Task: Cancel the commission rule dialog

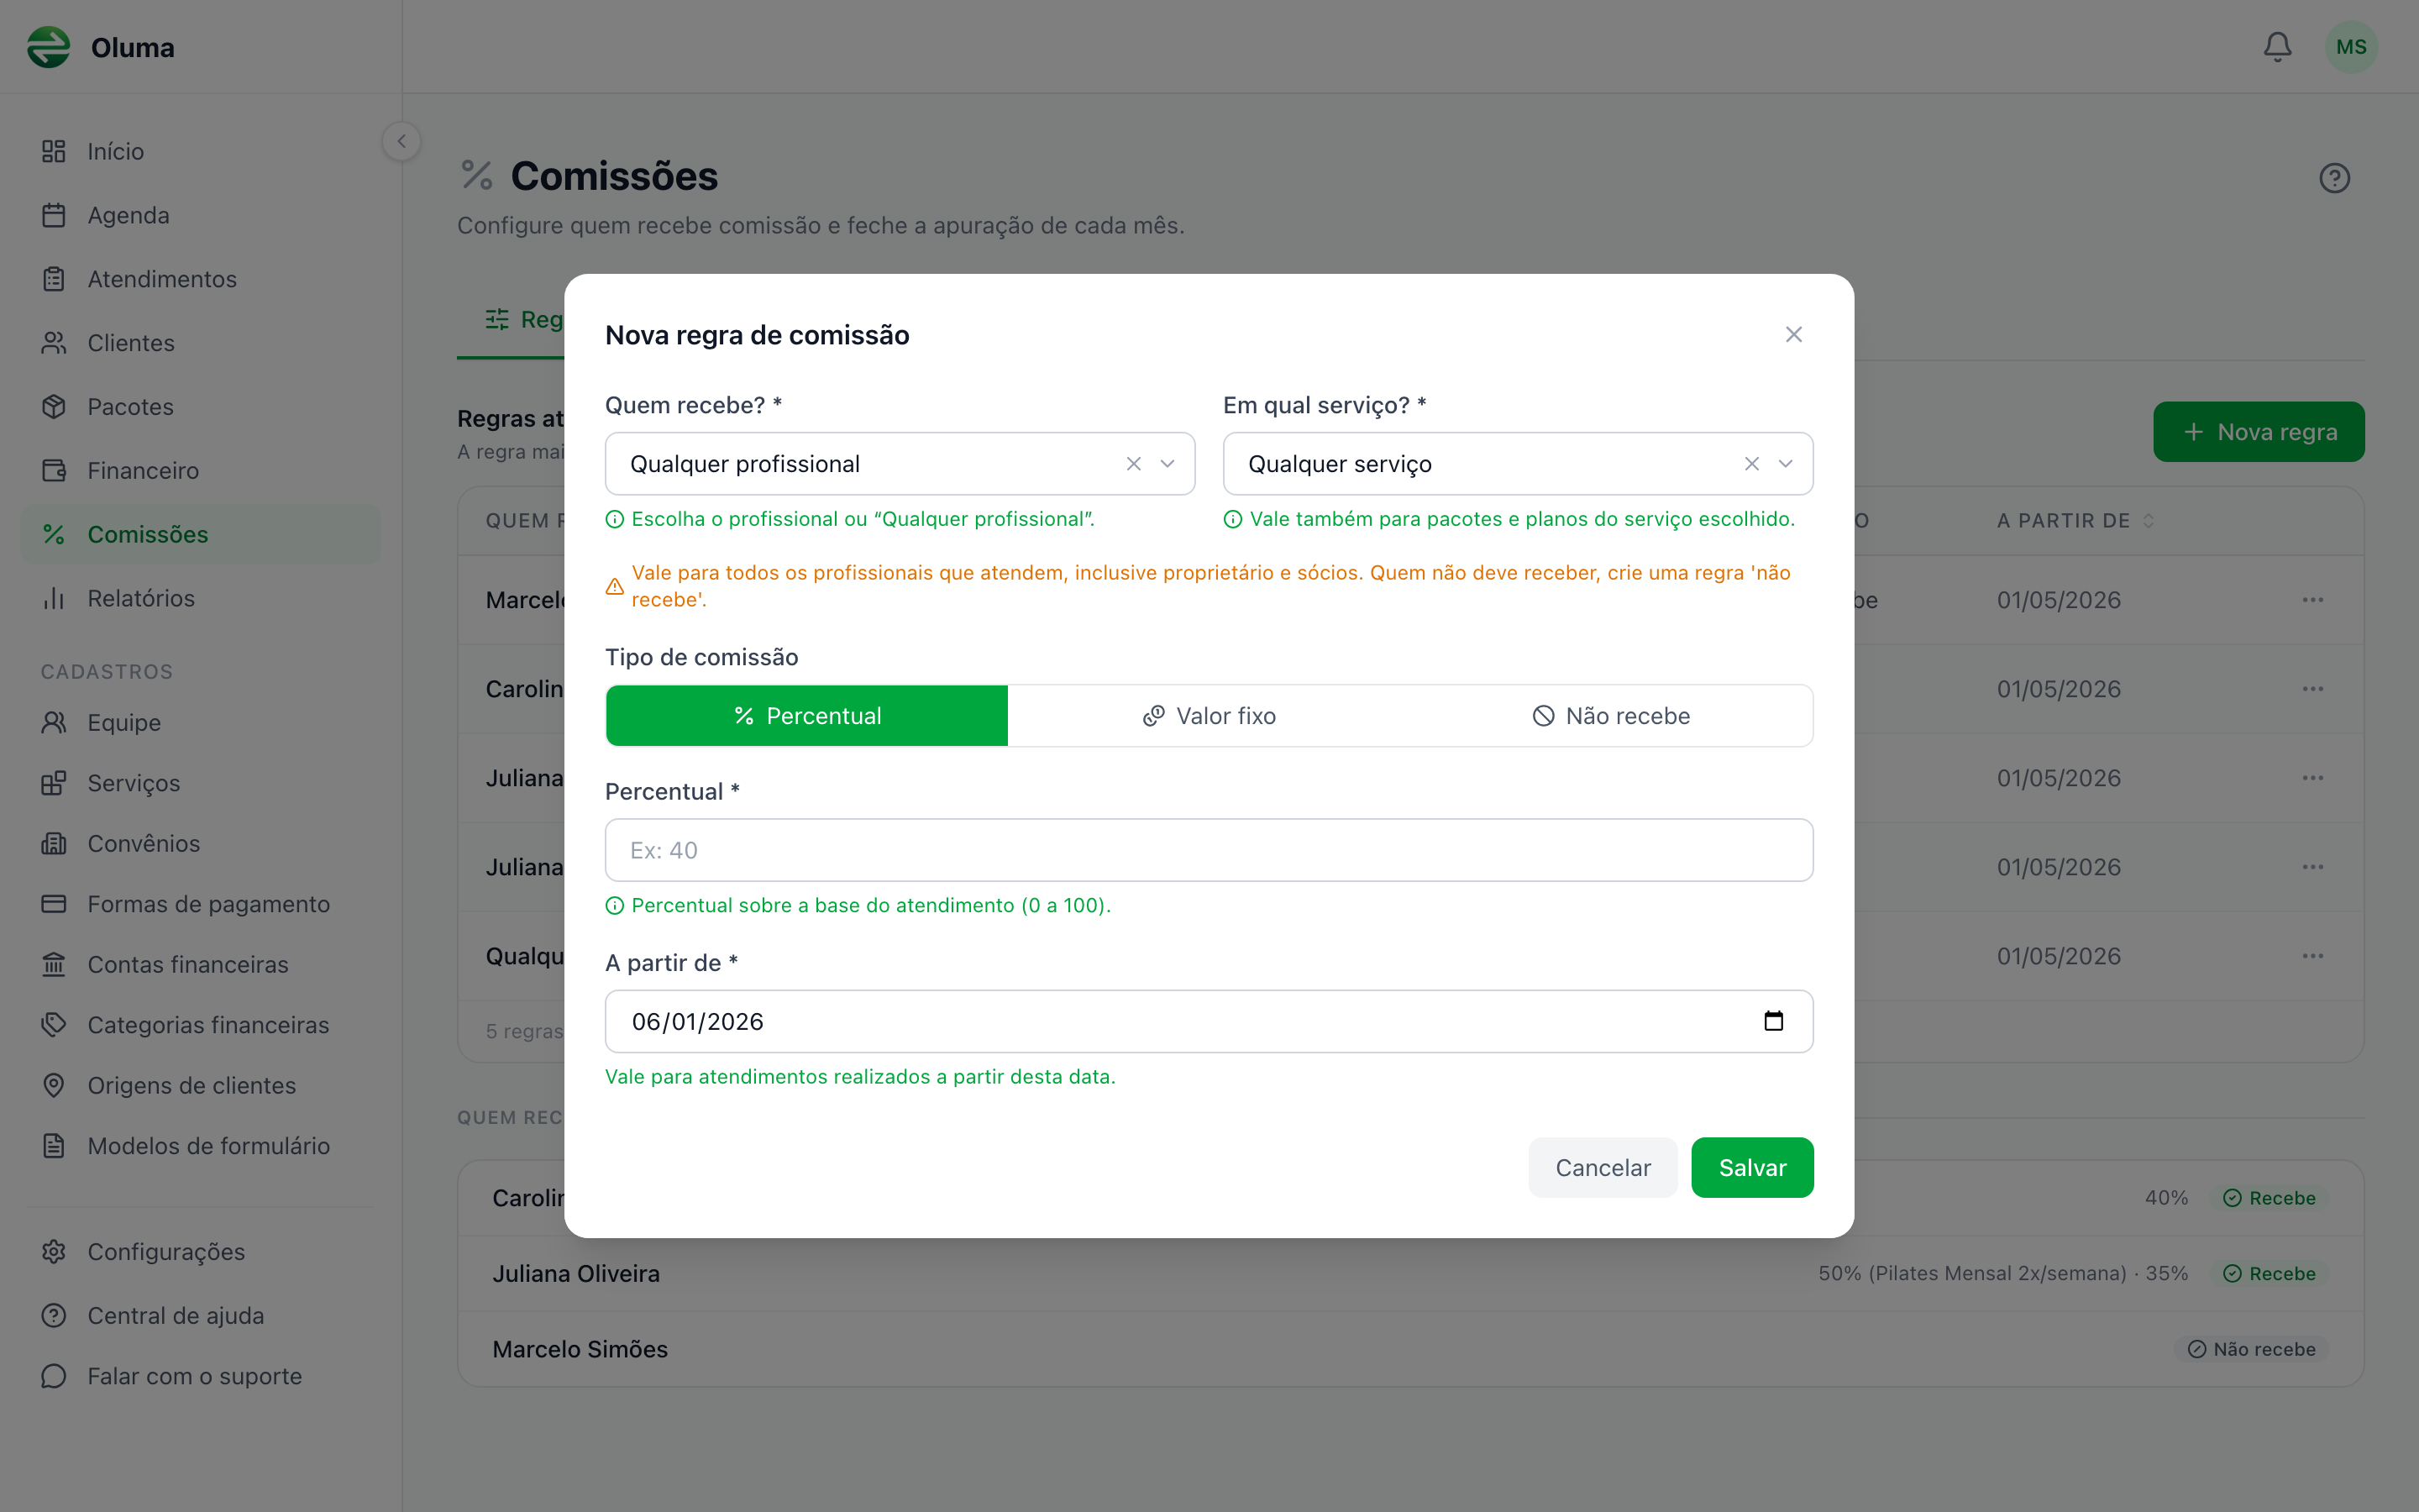Action: (1603, 1167)
